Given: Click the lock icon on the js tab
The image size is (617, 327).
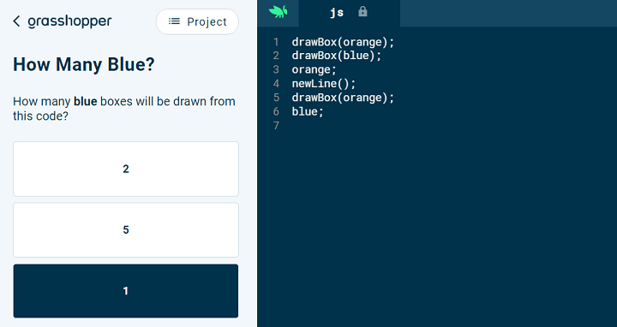Looking at the screenshot, I should (362, 12).
